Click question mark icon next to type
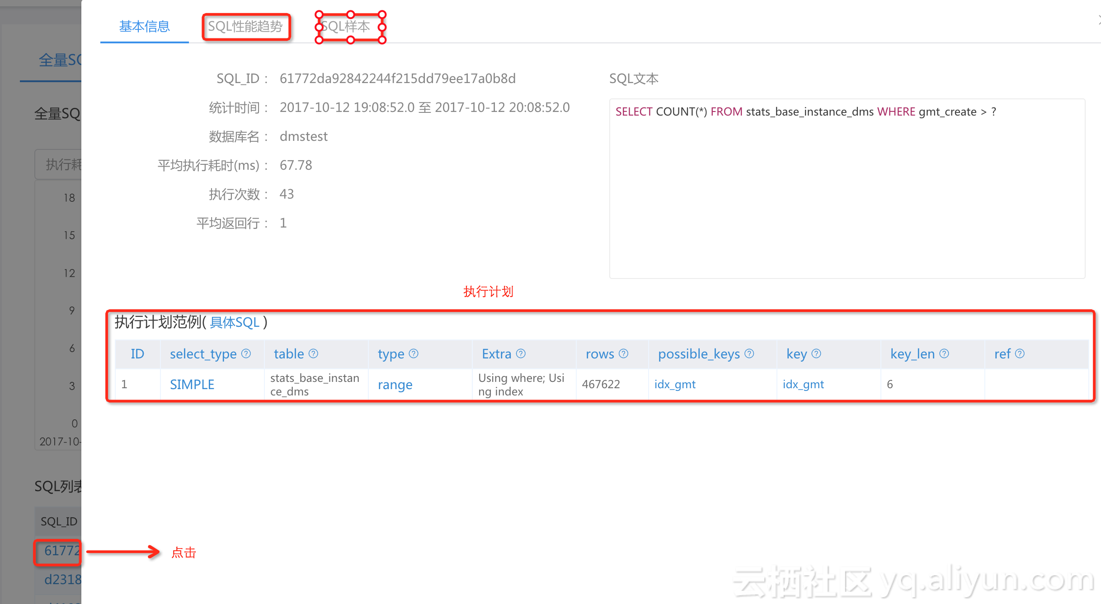Image resolution: width=1101 pixels, height=604 pixels. [x=414, y=353]
